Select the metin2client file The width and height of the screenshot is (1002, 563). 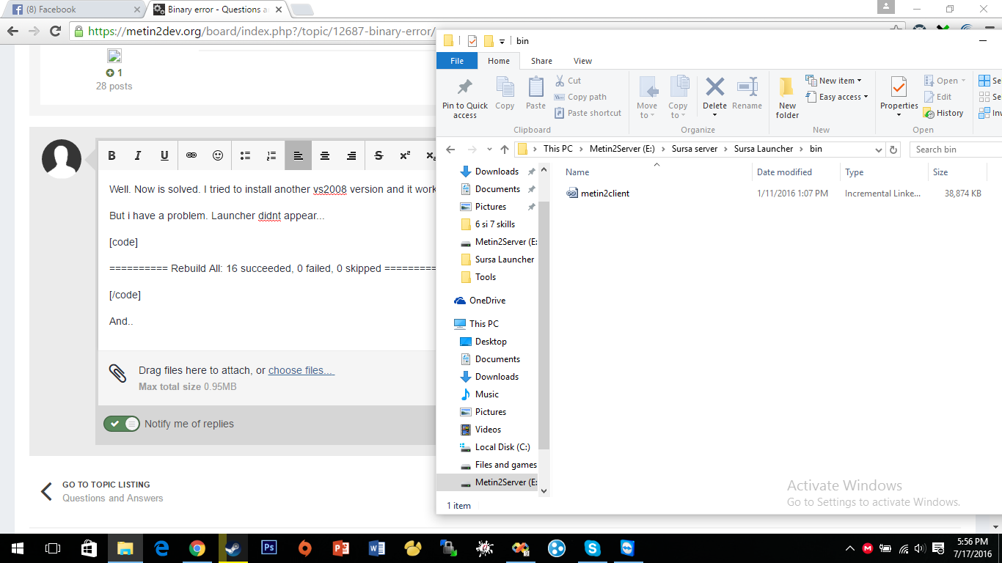point(605,194)
